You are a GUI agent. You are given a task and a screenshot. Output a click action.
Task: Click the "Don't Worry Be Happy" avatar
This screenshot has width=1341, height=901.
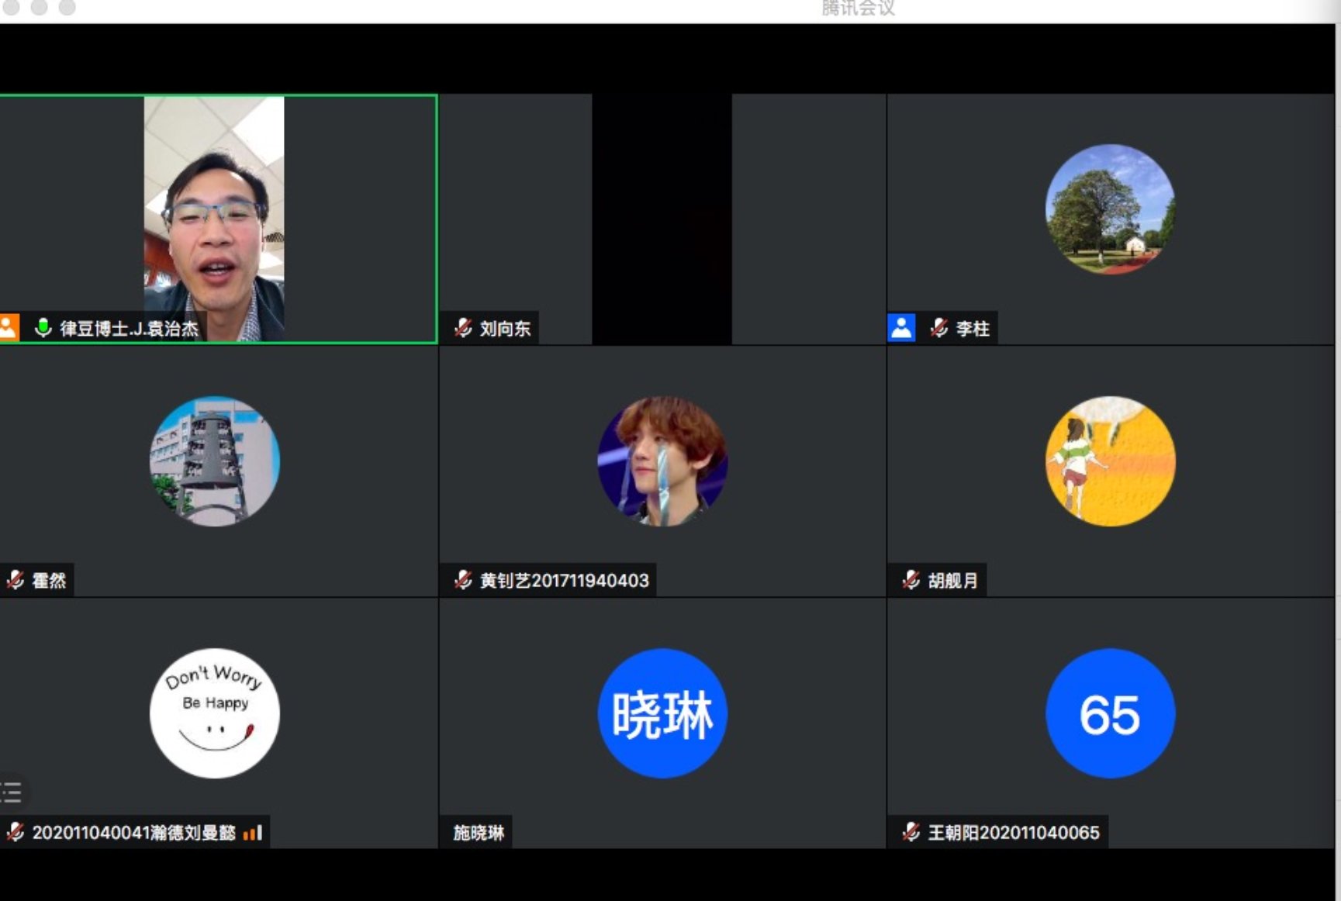pyautogui.click(x=213, y=713)
